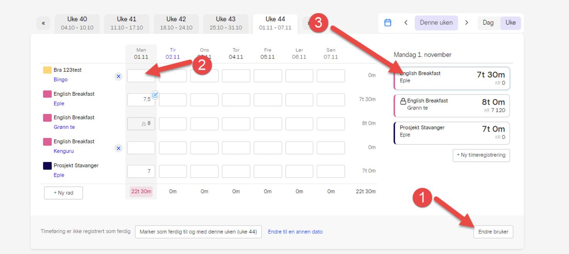Jump to Denne uken
The width and height of the screenshot is (569, 254).
(436, 23)
